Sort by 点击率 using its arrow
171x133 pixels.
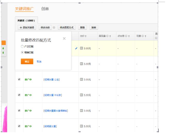coord(129,36)
